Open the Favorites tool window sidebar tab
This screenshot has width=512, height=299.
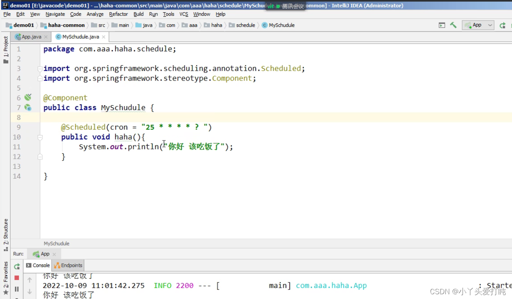6,278
